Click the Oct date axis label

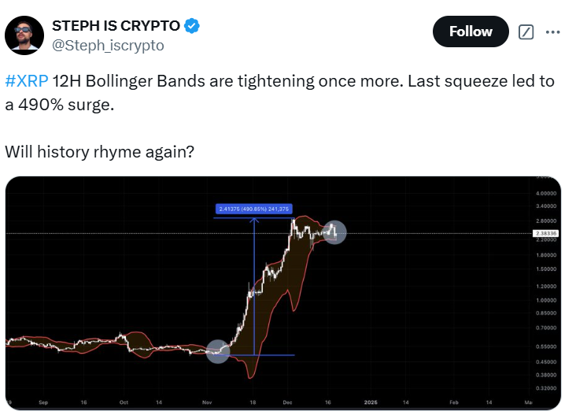coord(124,402)
